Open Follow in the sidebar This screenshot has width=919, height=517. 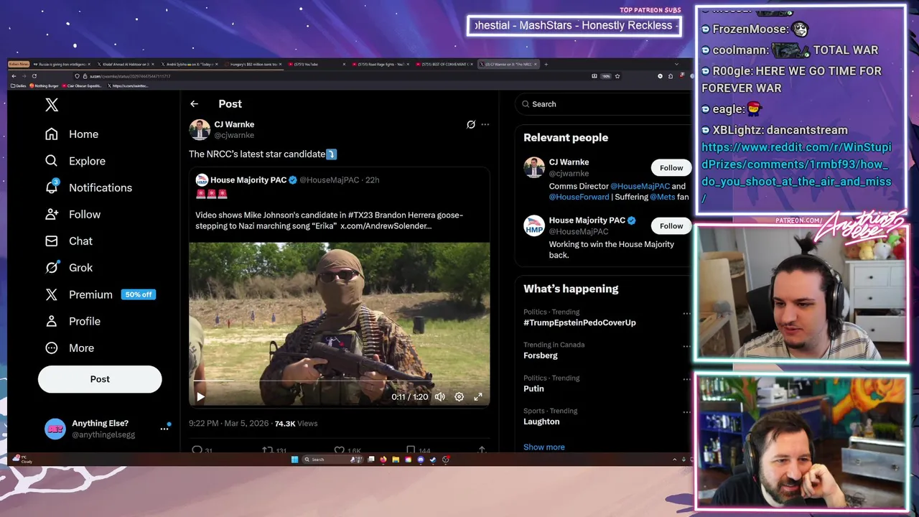(73, 214)
